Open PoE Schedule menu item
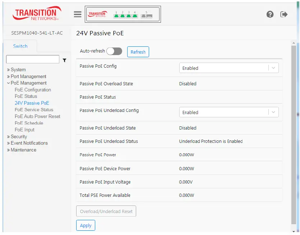The height and width of the screenshot is (235, 300). [29, 123]
